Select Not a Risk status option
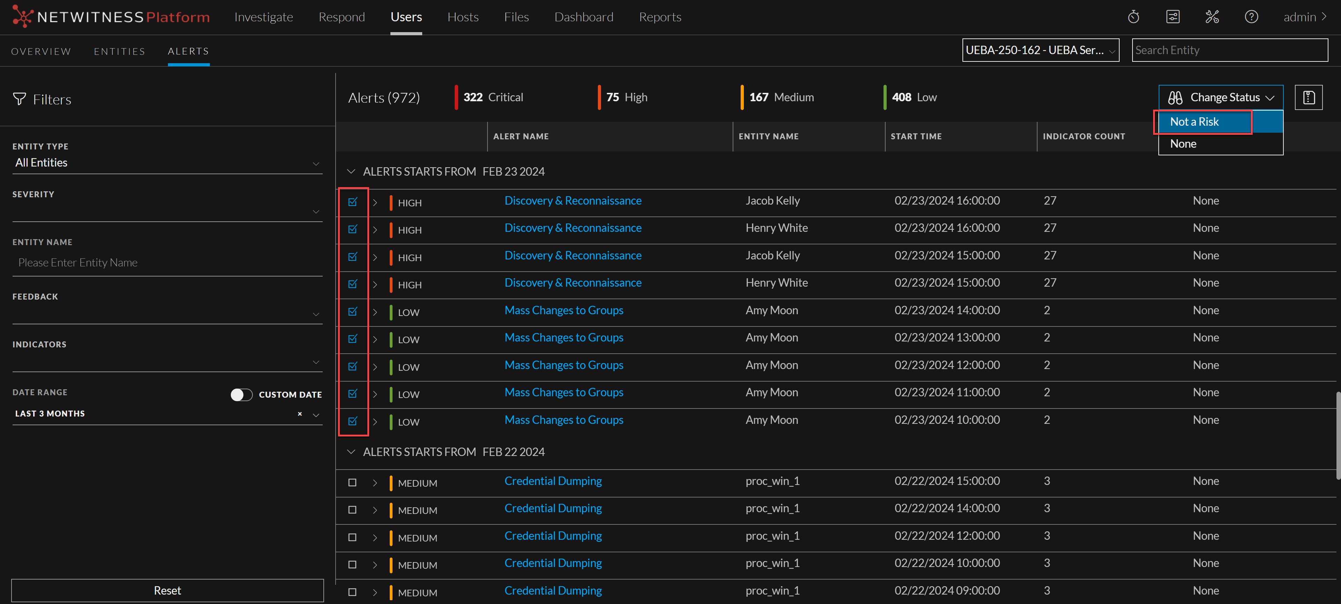This screenshot has height=604, width=1341. click(x=1194, y=122)
